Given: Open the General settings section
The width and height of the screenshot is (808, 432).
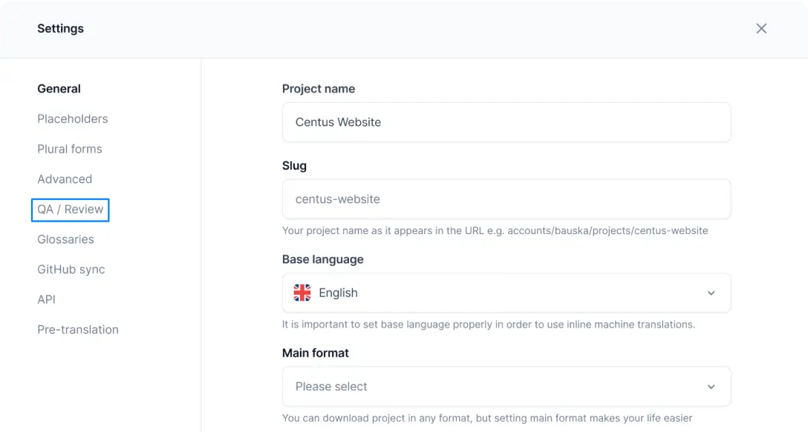Looking at the screenshot, I should (59, 89).
